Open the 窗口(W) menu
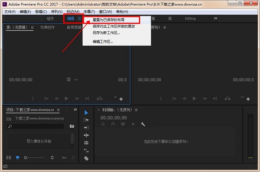 (105, 12)
